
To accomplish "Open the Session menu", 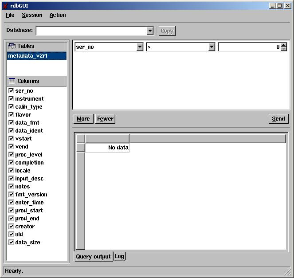I will tap(32, 15).
